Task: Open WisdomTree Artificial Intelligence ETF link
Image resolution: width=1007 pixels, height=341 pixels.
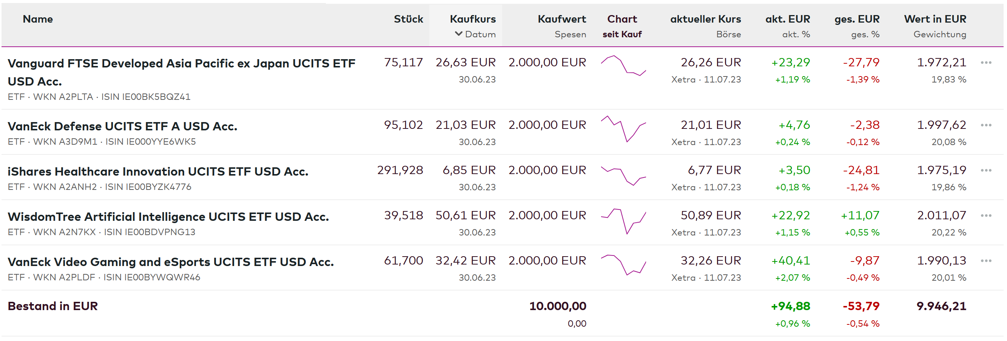Action: [168, 217]
